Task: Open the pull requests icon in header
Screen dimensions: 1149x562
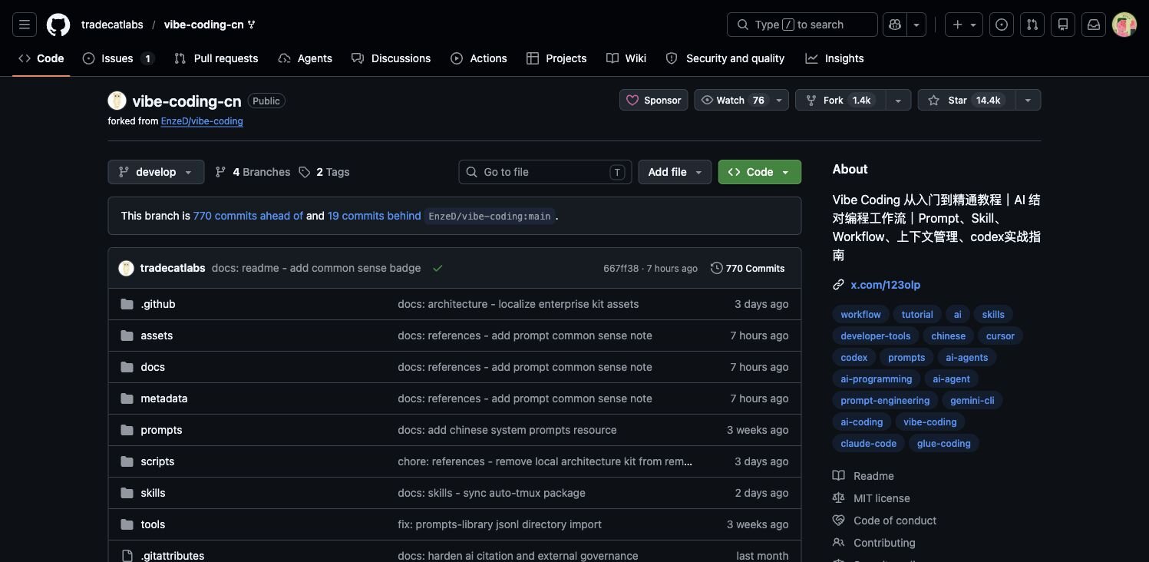Action: tap(1032, 25)
